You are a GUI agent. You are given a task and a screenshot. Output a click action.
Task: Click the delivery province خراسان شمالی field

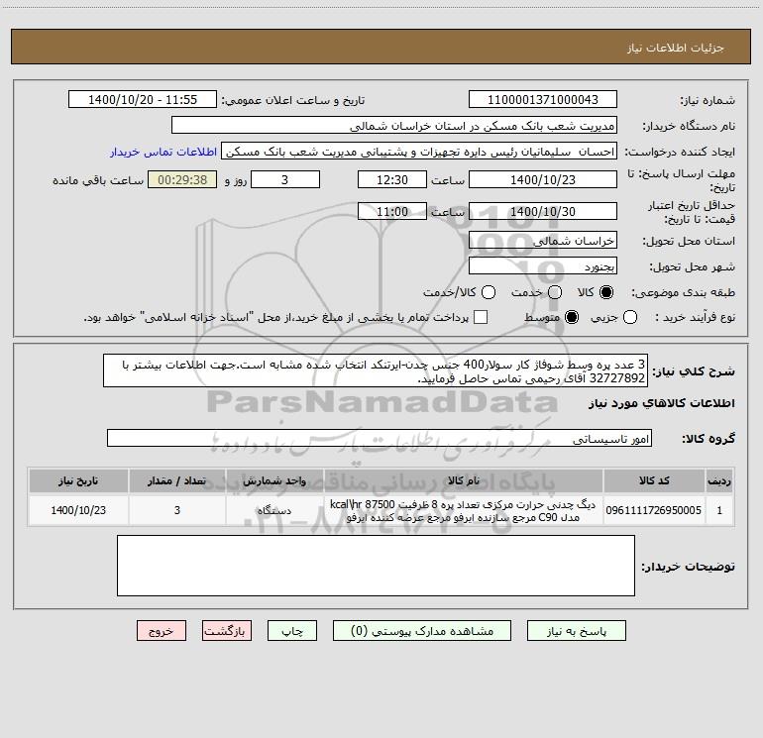pos(543,240)
